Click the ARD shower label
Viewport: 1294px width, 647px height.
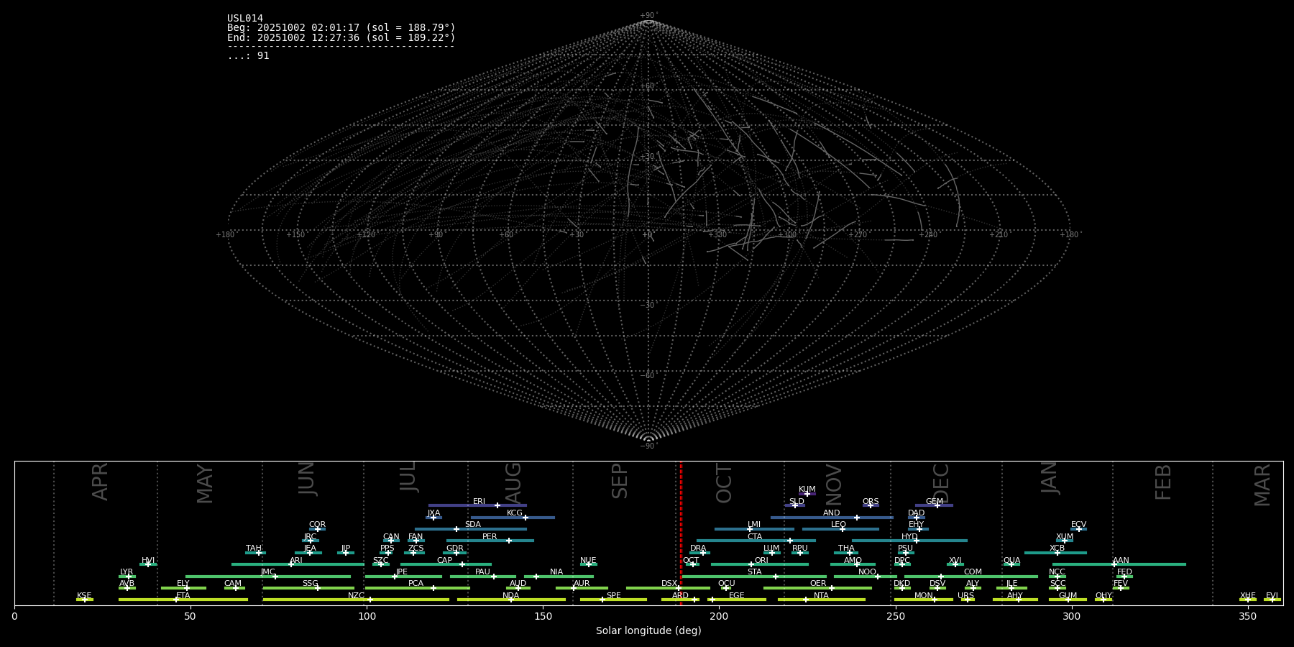pos(680,596)
